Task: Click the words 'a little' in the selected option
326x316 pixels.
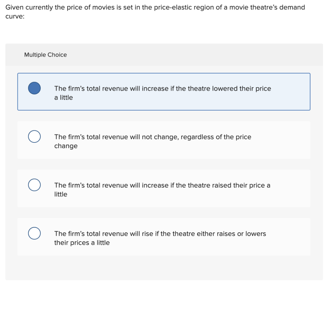Action: [x=64, y=97]
